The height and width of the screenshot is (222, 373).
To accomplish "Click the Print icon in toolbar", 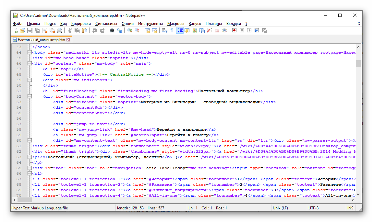I will pyautogui.click(x=60, y=31).
